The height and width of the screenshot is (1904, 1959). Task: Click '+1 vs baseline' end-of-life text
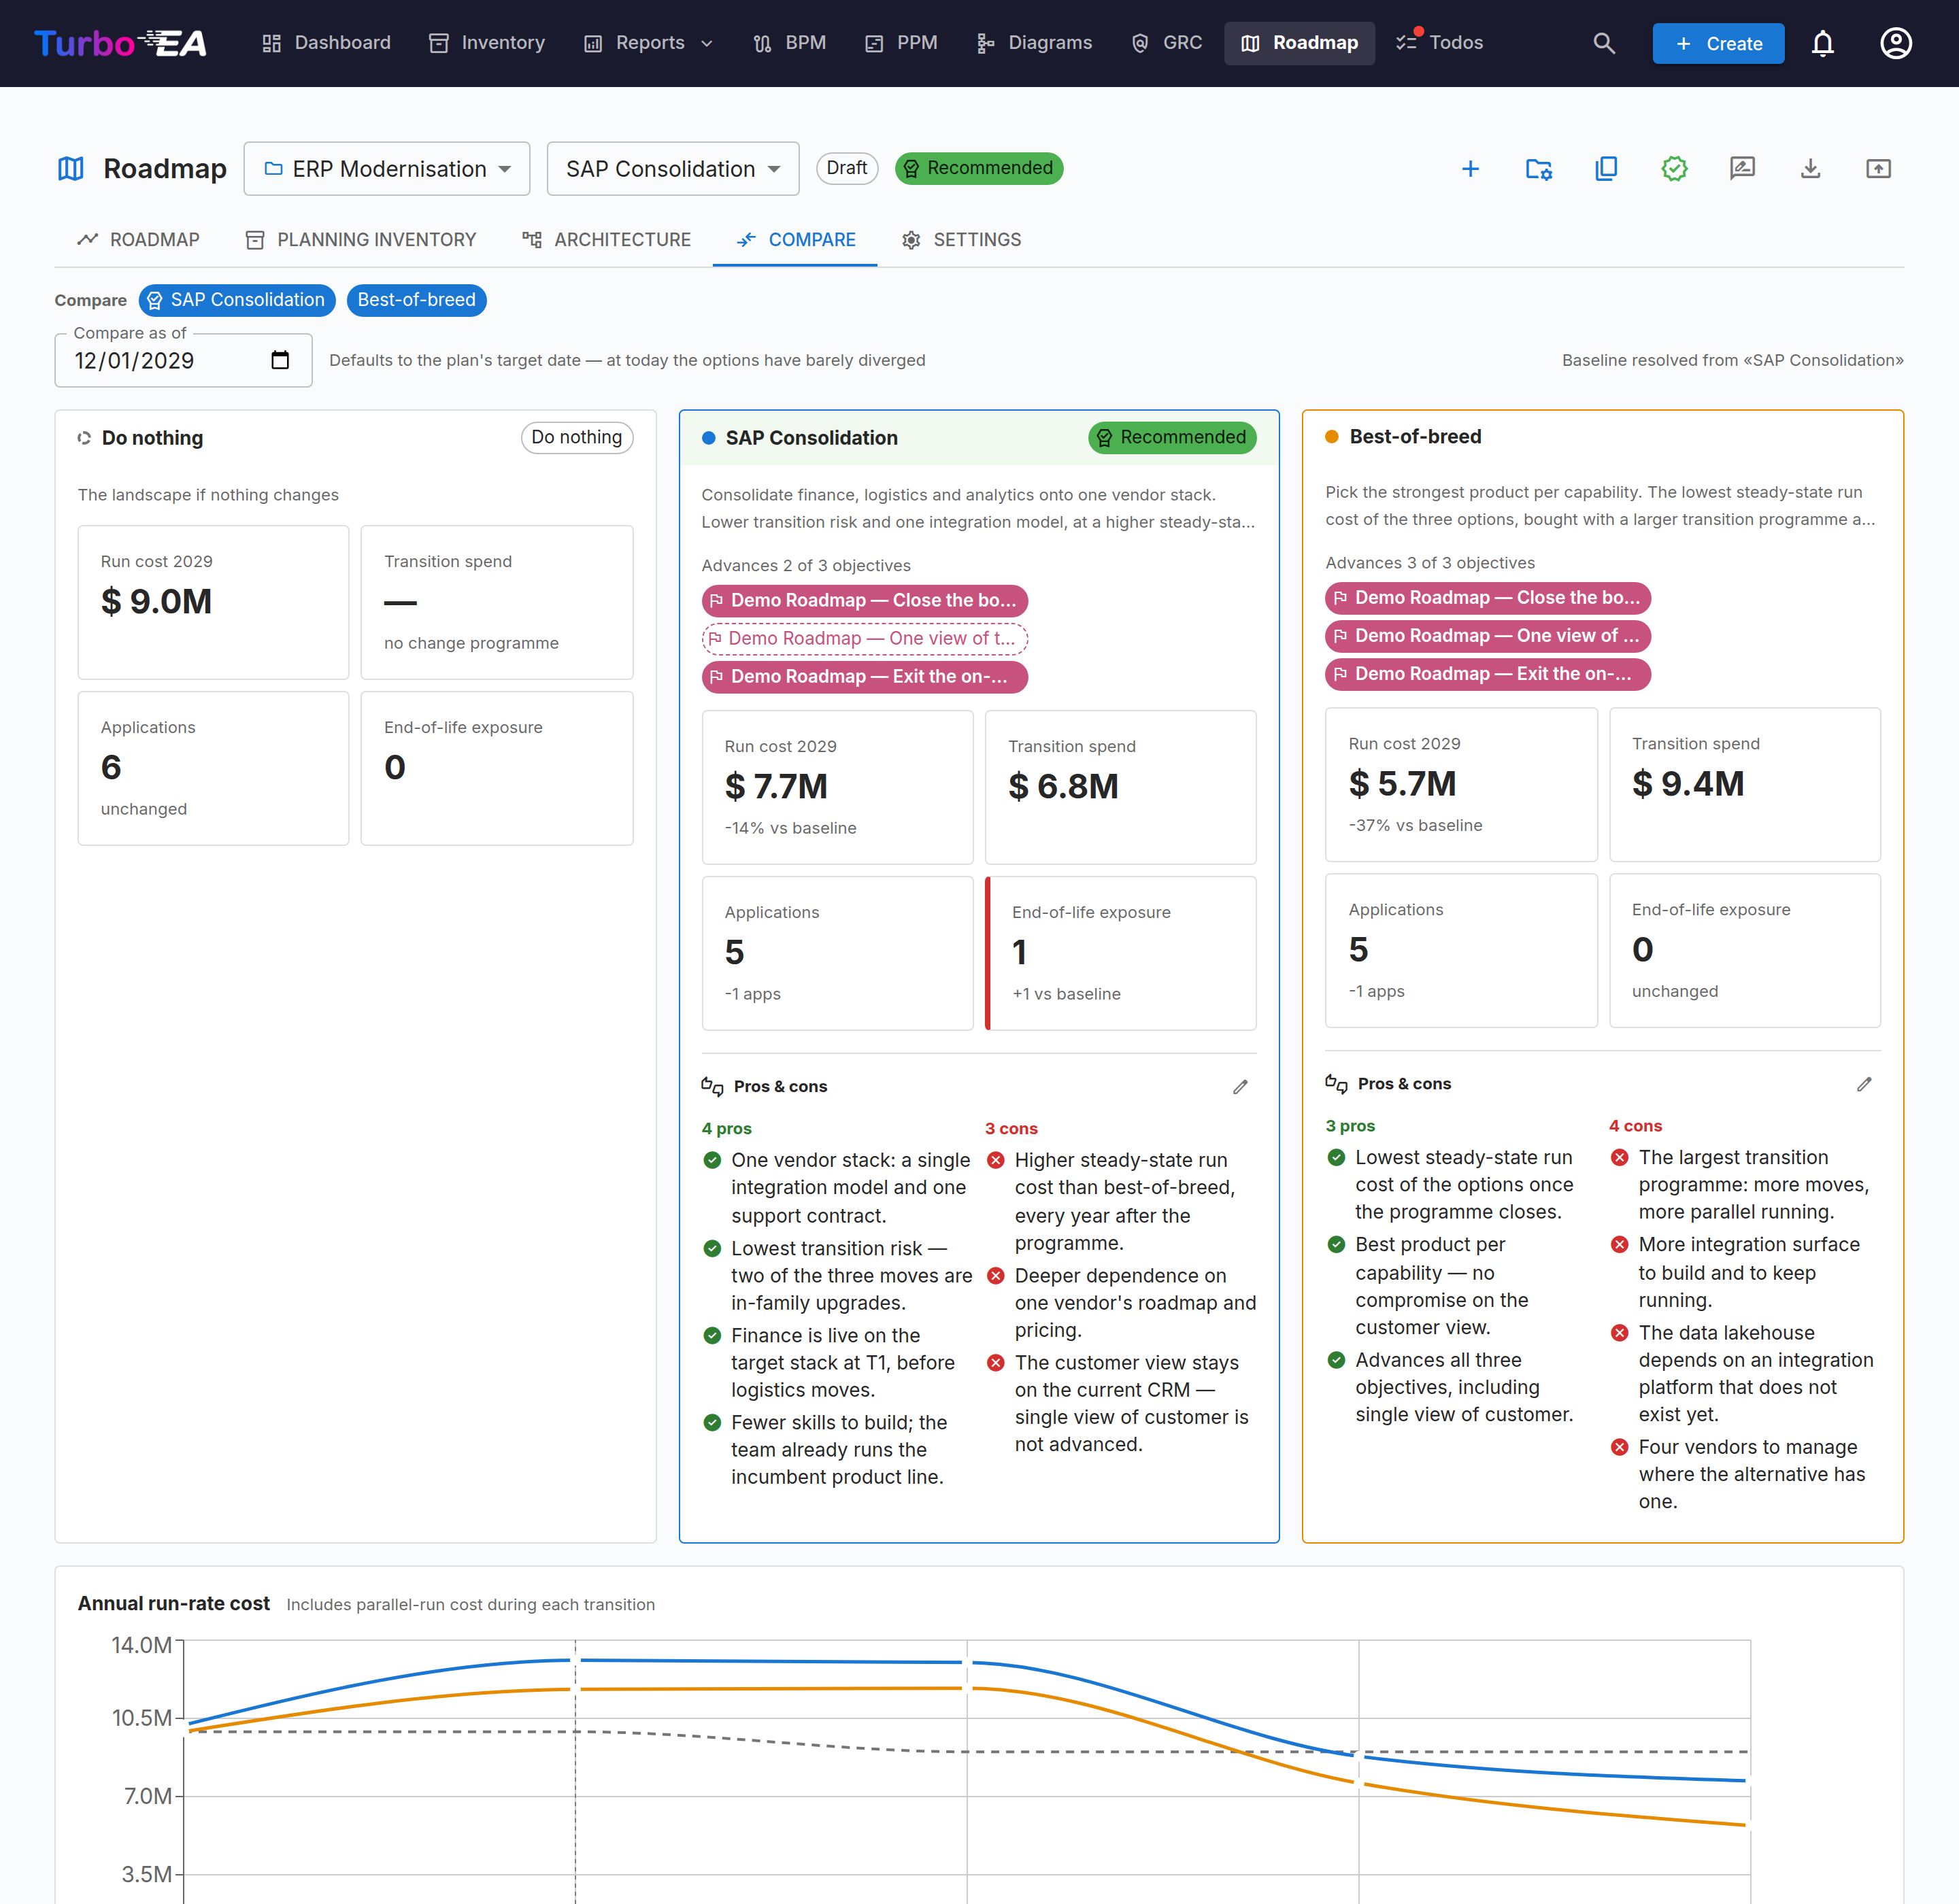click(1065, 994)
